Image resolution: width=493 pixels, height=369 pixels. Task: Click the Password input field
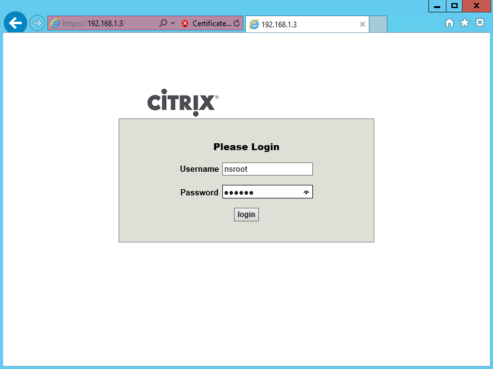267,192
